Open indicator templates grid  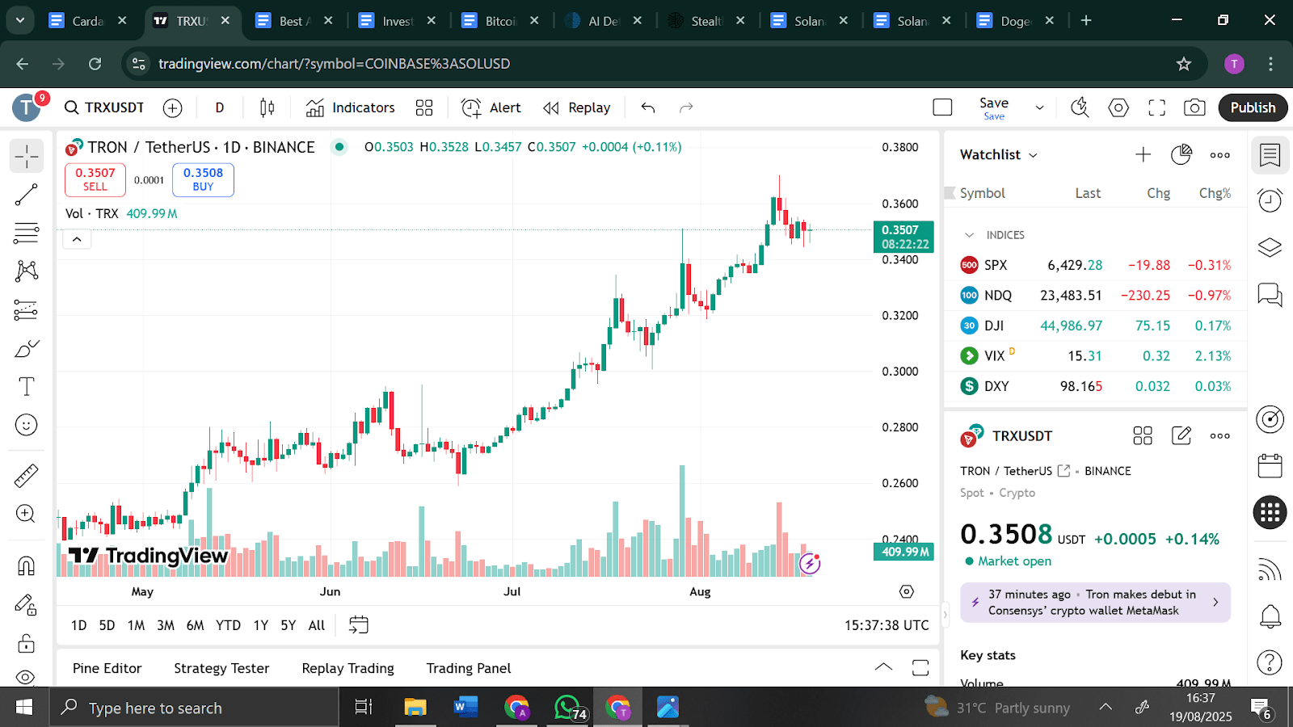424,107
